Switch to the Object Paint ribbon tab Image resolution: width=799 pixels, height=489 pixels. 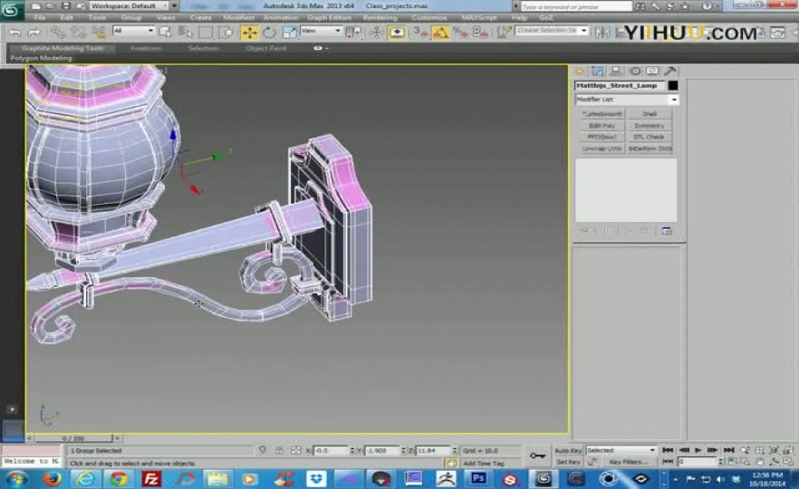coord(266,48)
